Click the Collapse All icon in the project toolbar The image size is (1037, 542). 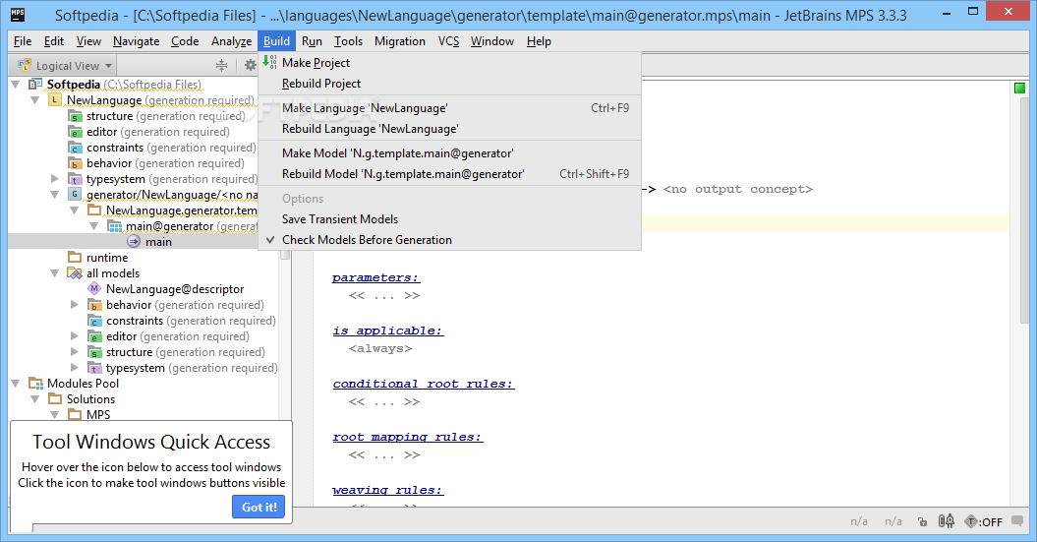[x=221, y=65]
